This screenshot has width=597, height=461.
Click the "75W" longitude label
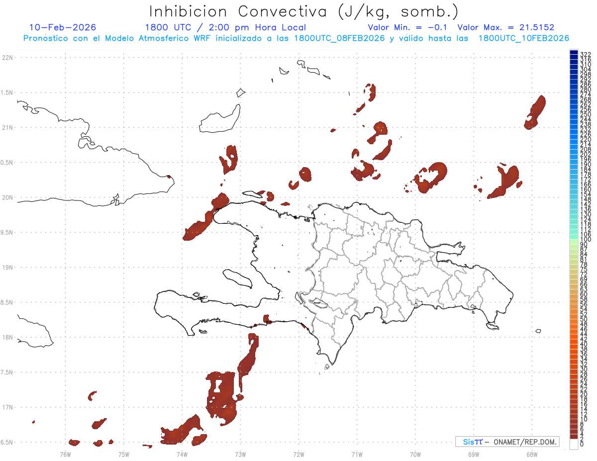point(123,454)
